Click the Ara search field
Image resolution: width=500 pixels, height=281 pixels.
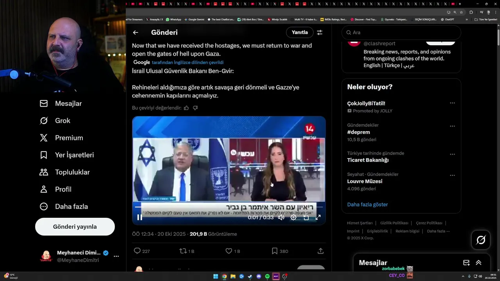[x=401, y=32]
